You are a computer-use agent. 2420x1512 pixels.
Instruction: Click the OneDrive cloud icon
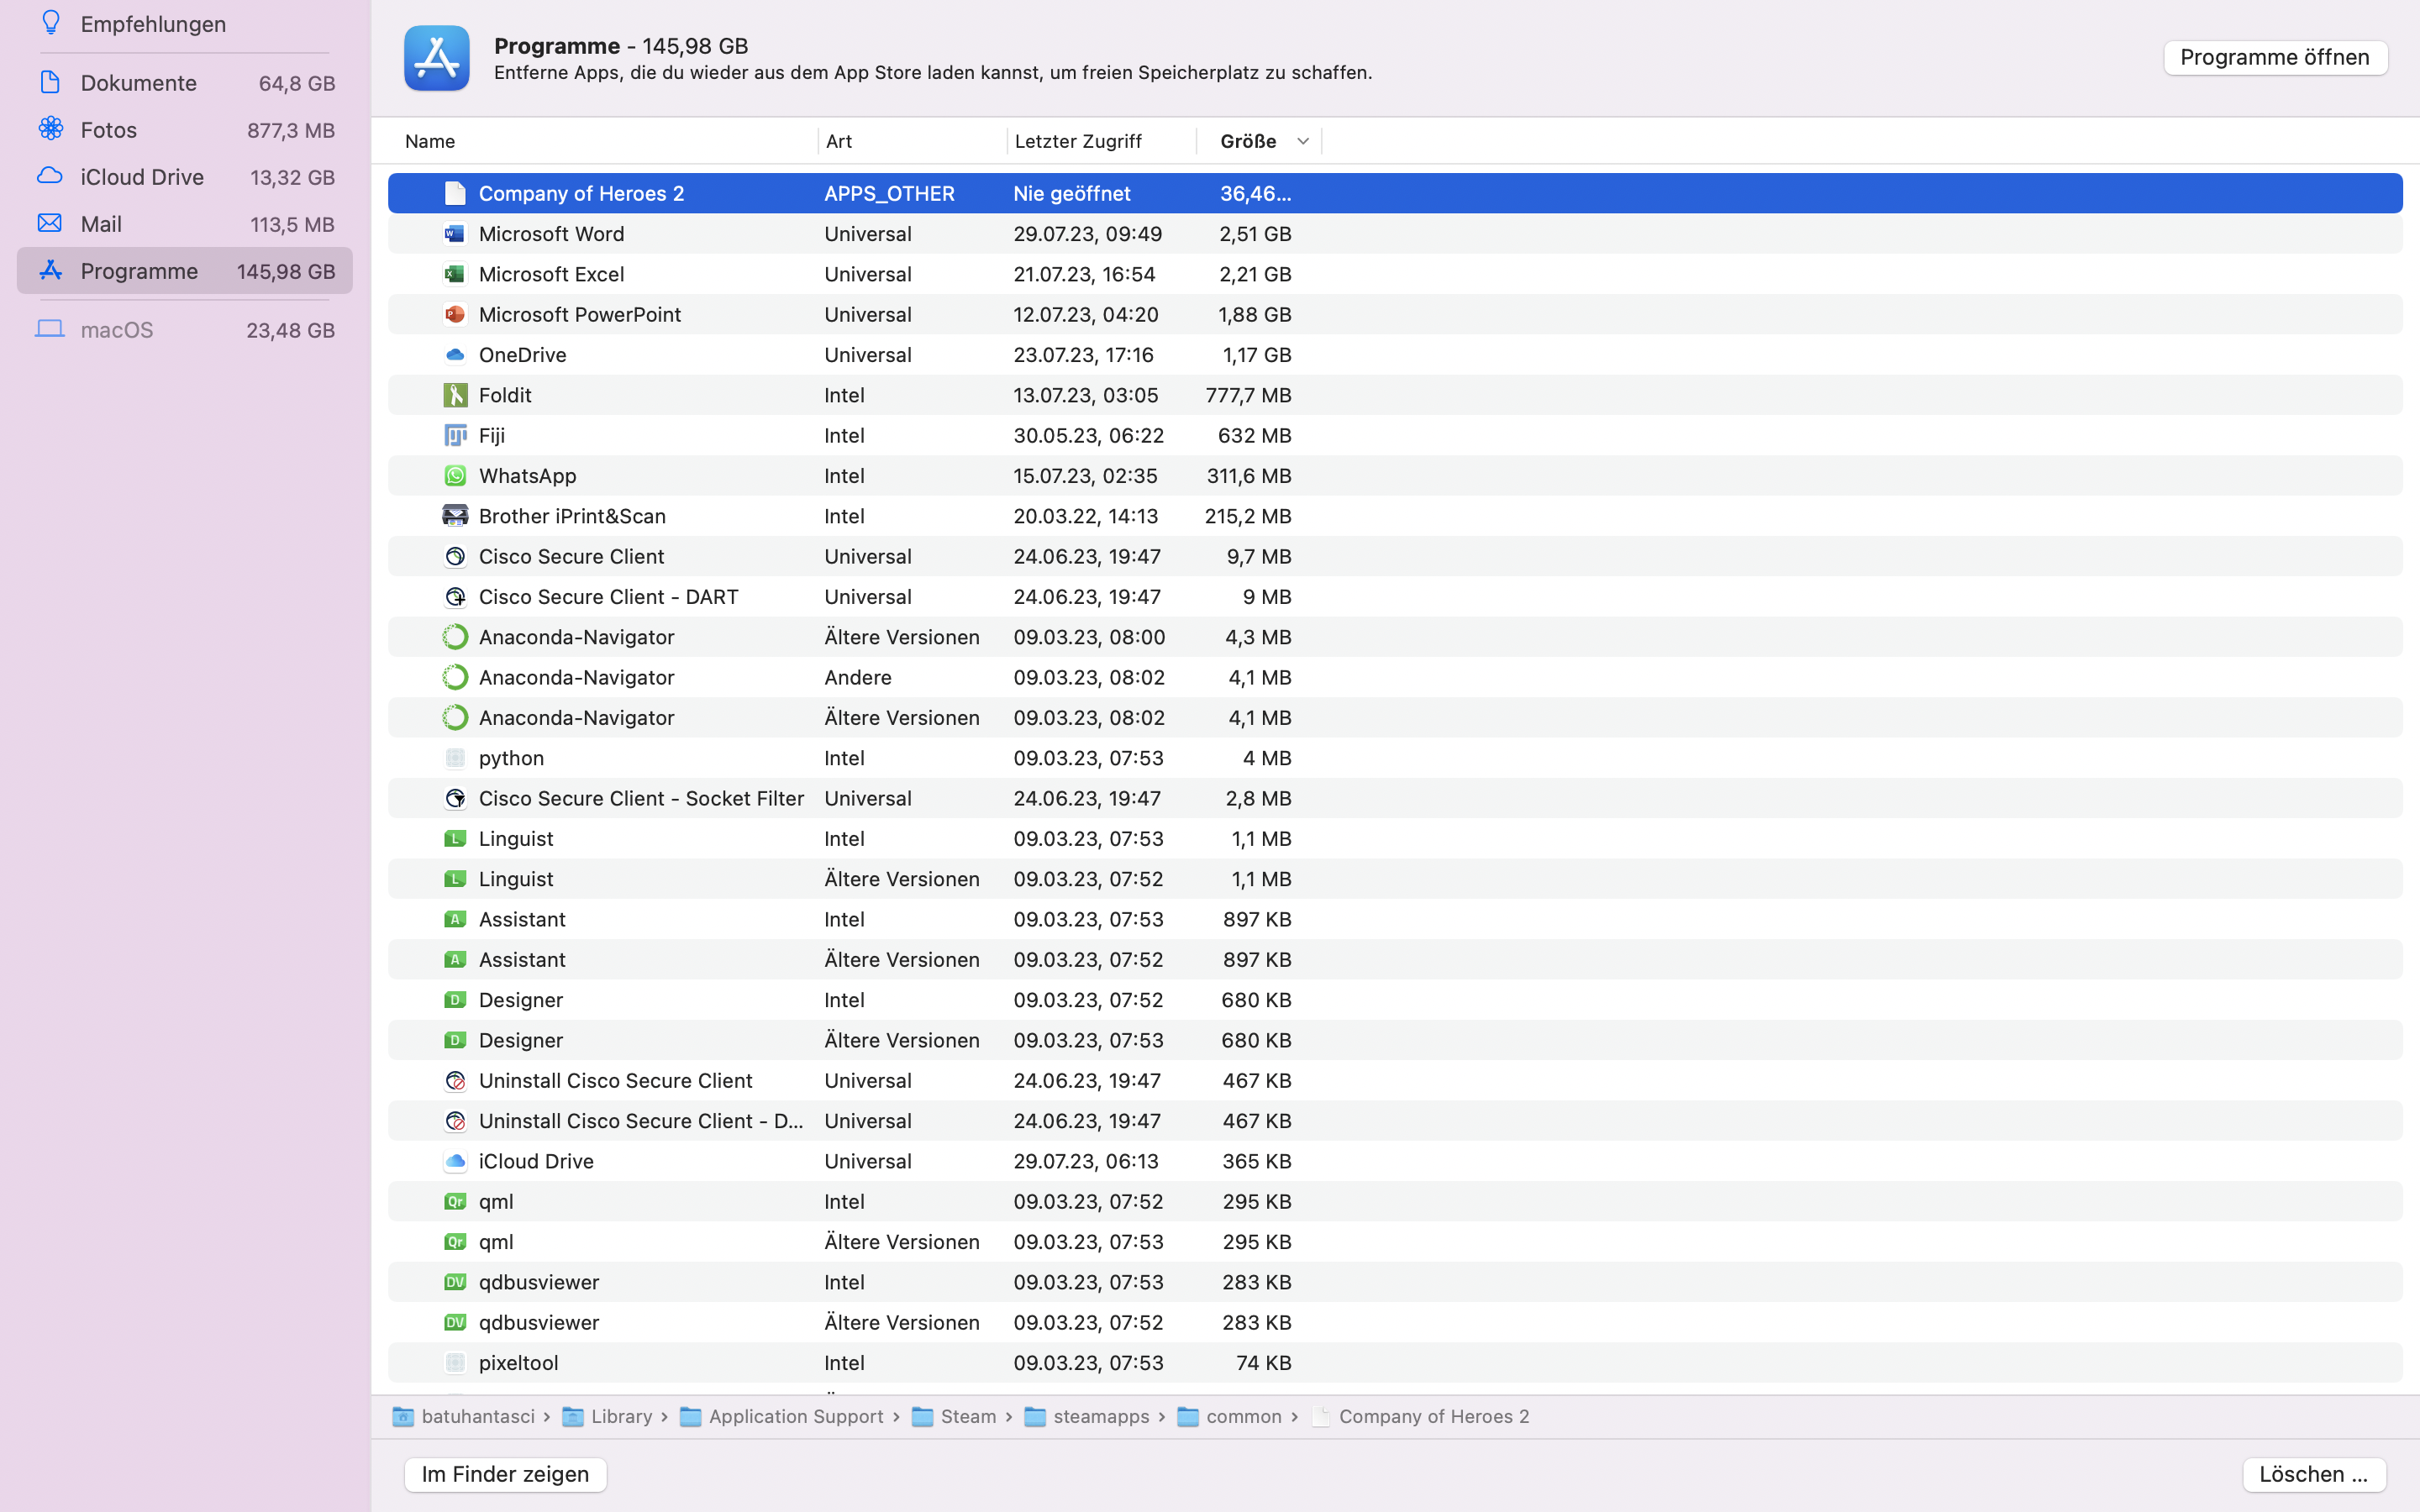[455, 355]
